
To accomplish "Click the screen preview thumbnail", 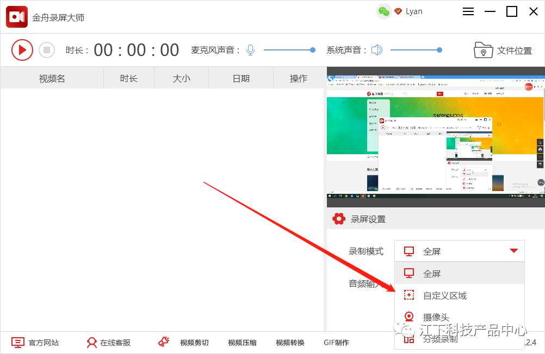I will click(x=436, y=137).
